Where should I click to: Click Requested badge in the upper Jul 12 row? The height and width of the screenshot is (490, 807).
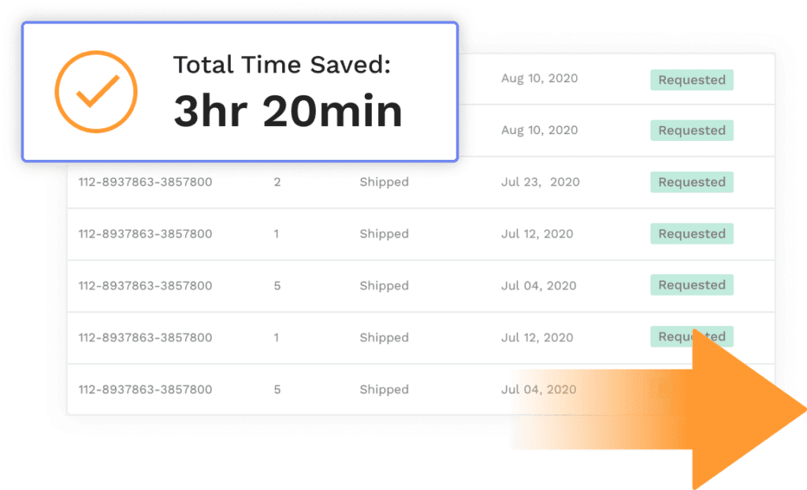[691, 234]
